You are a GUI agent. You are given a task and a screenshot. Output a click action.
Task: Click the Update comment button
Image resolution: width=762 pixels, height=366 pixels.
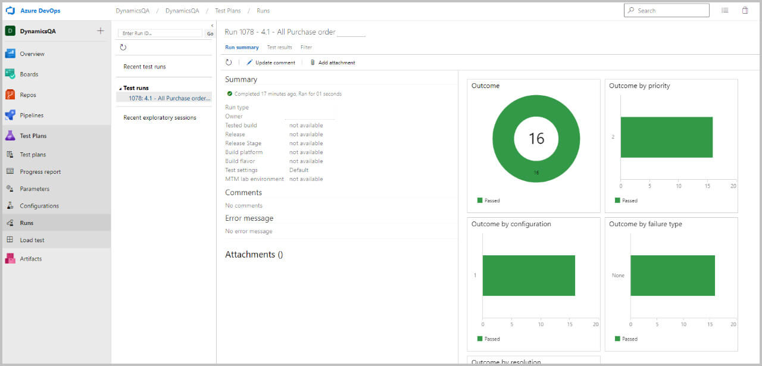[271, 62]
